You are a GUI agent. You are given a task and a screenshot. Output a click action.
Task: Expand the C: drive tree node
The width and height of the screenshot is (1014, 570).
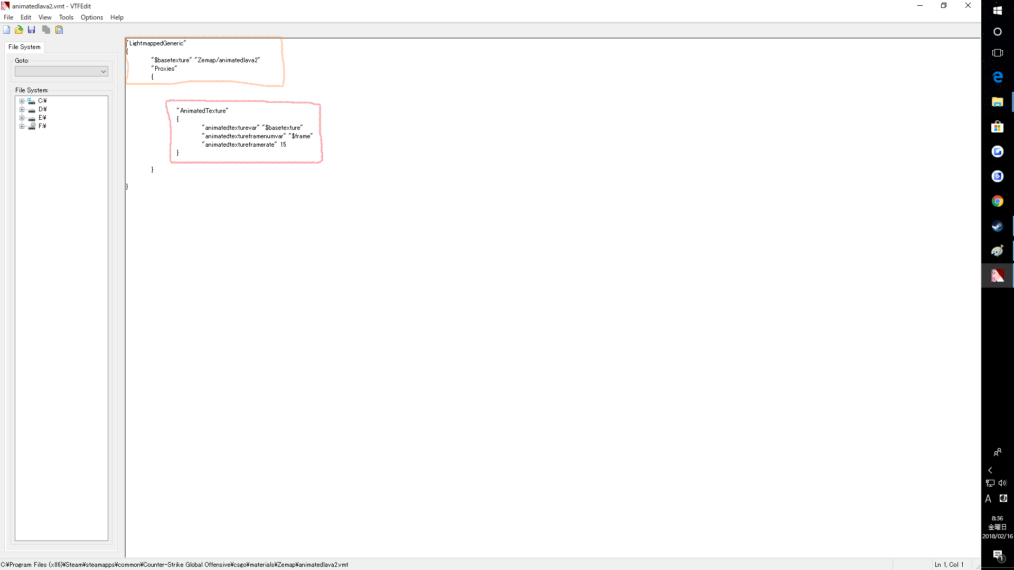[x=22, y=101]
